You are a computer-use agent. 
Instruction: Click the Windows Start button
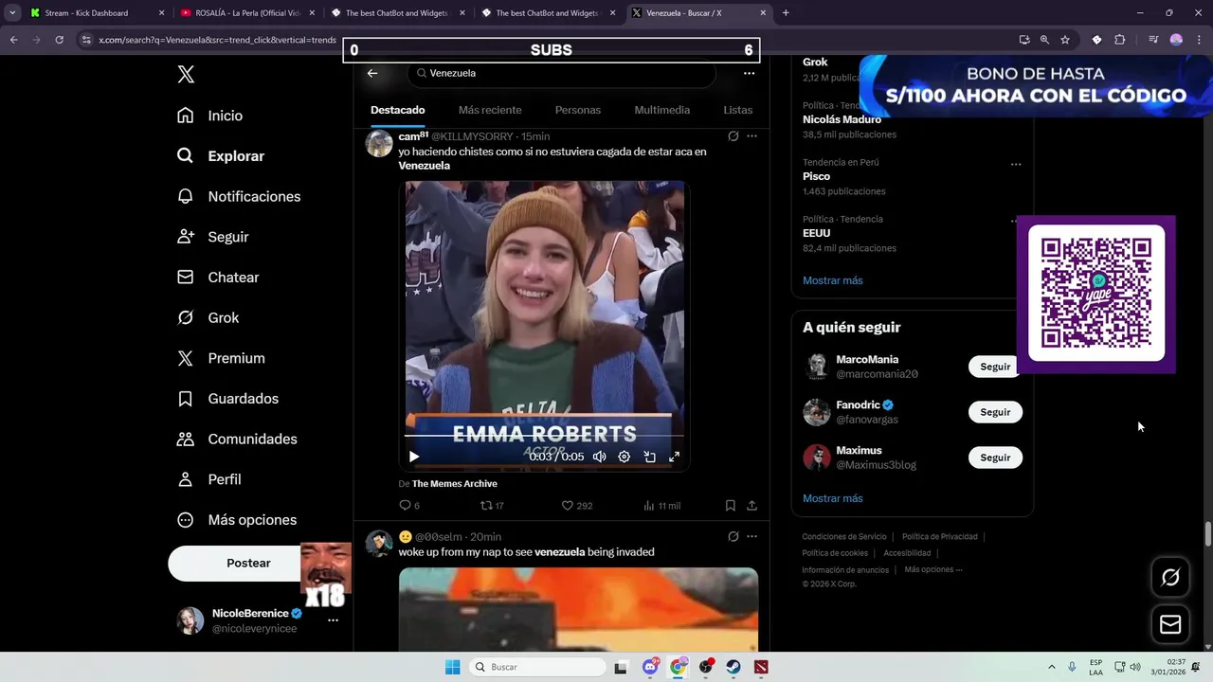tap(453, 667)
